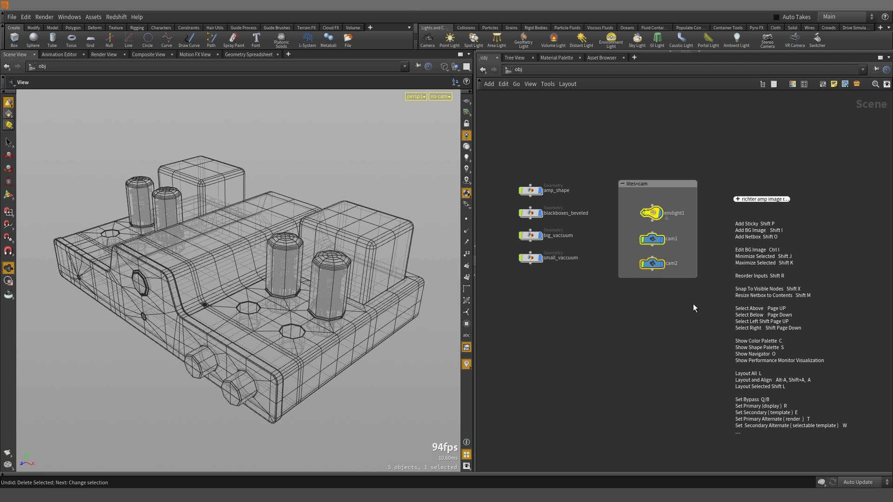This screenshot has width=893, height=502.
Task: Switch to the Render View tab
Action: click(x=104, y=54)
